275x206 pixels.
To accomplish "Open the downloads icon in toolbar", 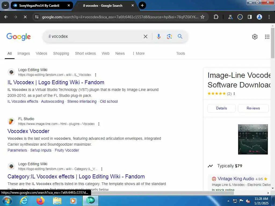I will click(x=240, y=17).
